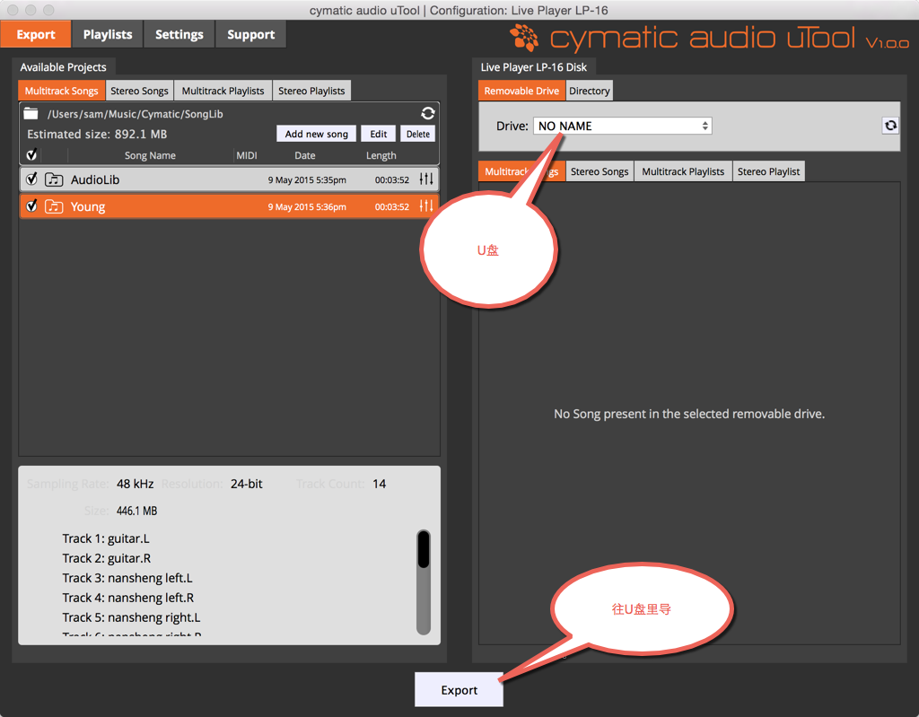Click the SongLib folder browse icon
Screen dimensions: 919x717
pos(31,114)
